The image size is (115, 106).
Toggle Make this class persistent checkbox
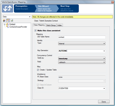click(36, 31)
